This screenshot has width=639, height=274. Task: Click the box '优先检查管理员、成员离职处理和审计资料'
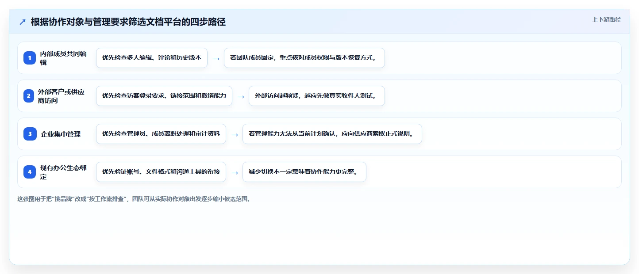(x=161, y=134)
